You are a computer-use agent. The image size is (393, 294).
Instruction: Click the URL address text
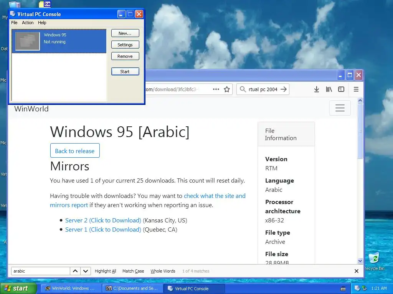(x=172, y=89)
